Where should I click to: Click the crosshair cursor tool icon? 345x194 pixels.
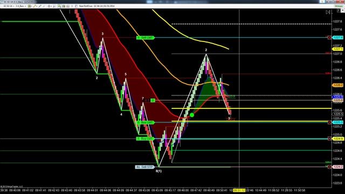49,6
